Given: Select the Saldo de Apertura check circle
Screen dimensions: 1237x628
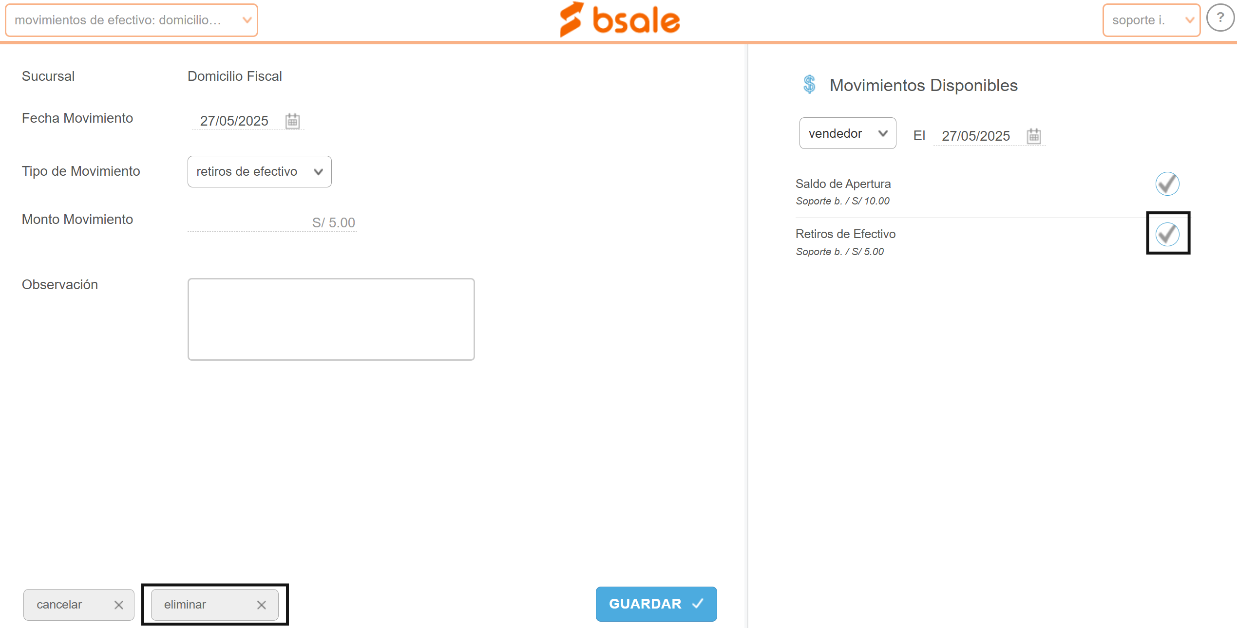Looking at the screenshot, I should [x=1167, y=184].
